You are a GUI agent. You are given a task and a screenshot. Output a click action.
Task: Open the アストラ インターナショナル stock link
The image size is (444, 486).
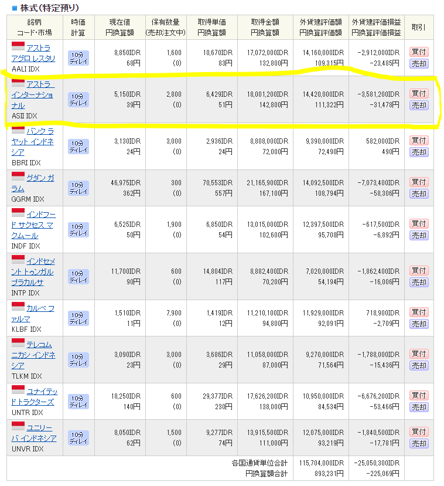33,95
